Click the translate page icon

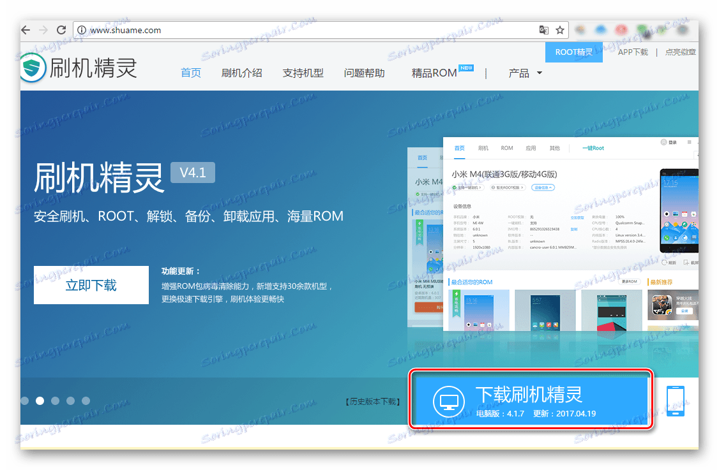click(x=544, y=30)
